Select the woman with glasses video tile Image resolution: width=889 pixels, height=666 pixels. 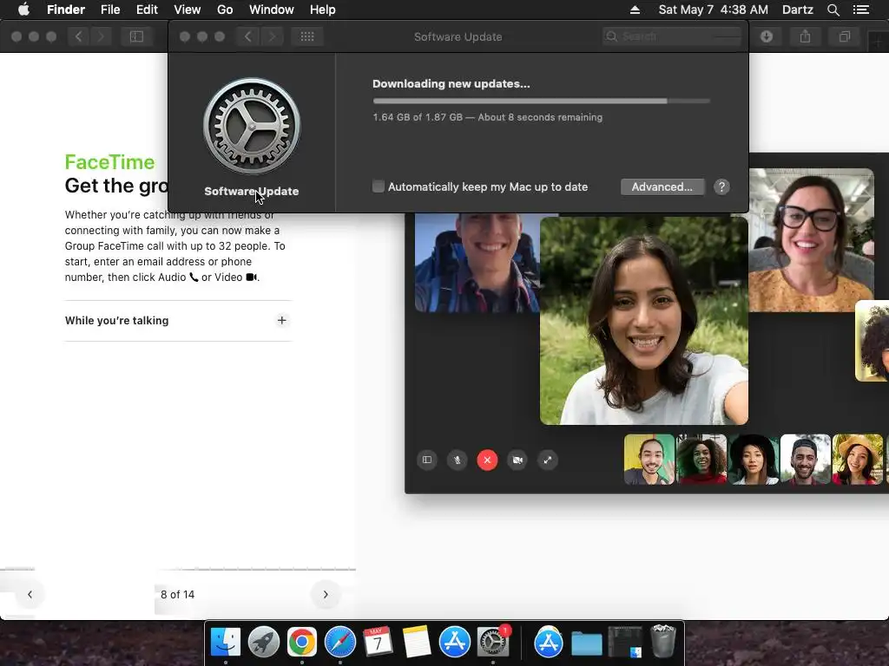[x=812, y=239]
